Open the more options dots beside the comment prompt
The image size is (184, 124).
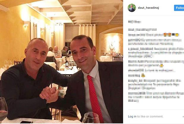coord(183,117)
